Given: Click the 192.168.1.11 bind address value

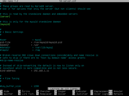Looking at the screenshot, I should coord(41,71).
